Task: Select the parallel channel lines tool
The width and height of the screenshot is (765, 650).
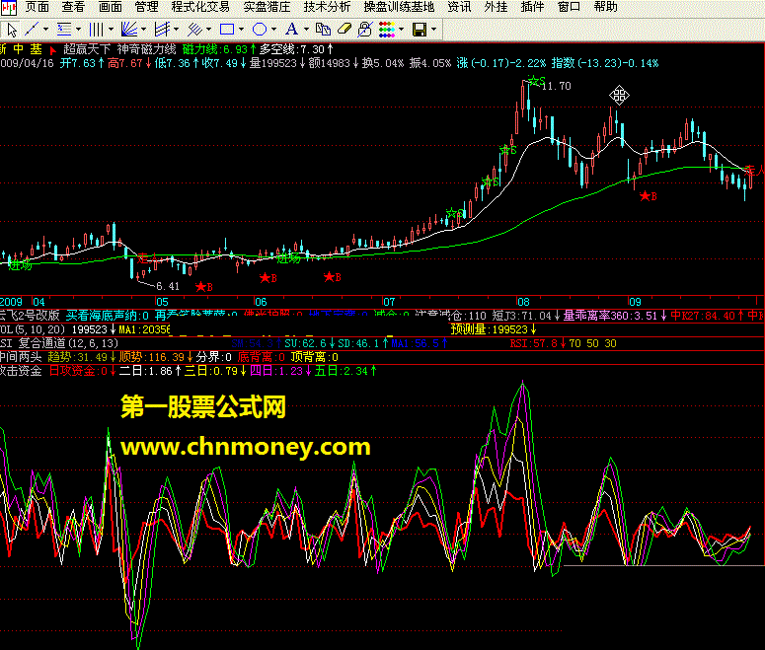Action: [x=162, y=30]
